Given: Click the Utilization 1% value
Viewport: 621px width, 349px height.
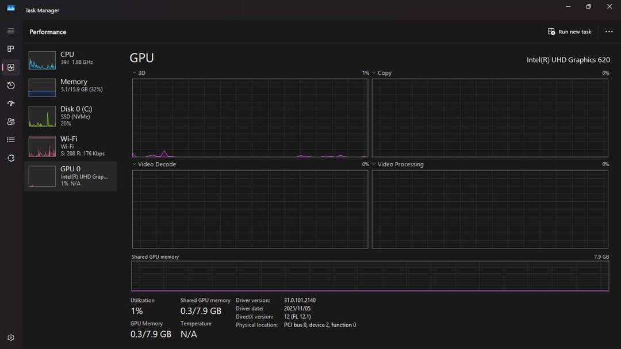Looking at the screenshot, I should (x=137, y=311).
